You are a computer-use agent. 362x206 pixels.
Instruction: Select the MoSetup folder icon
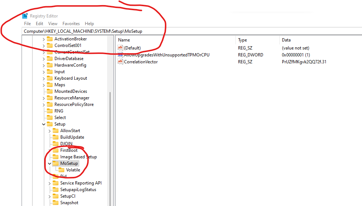(56, 163)
